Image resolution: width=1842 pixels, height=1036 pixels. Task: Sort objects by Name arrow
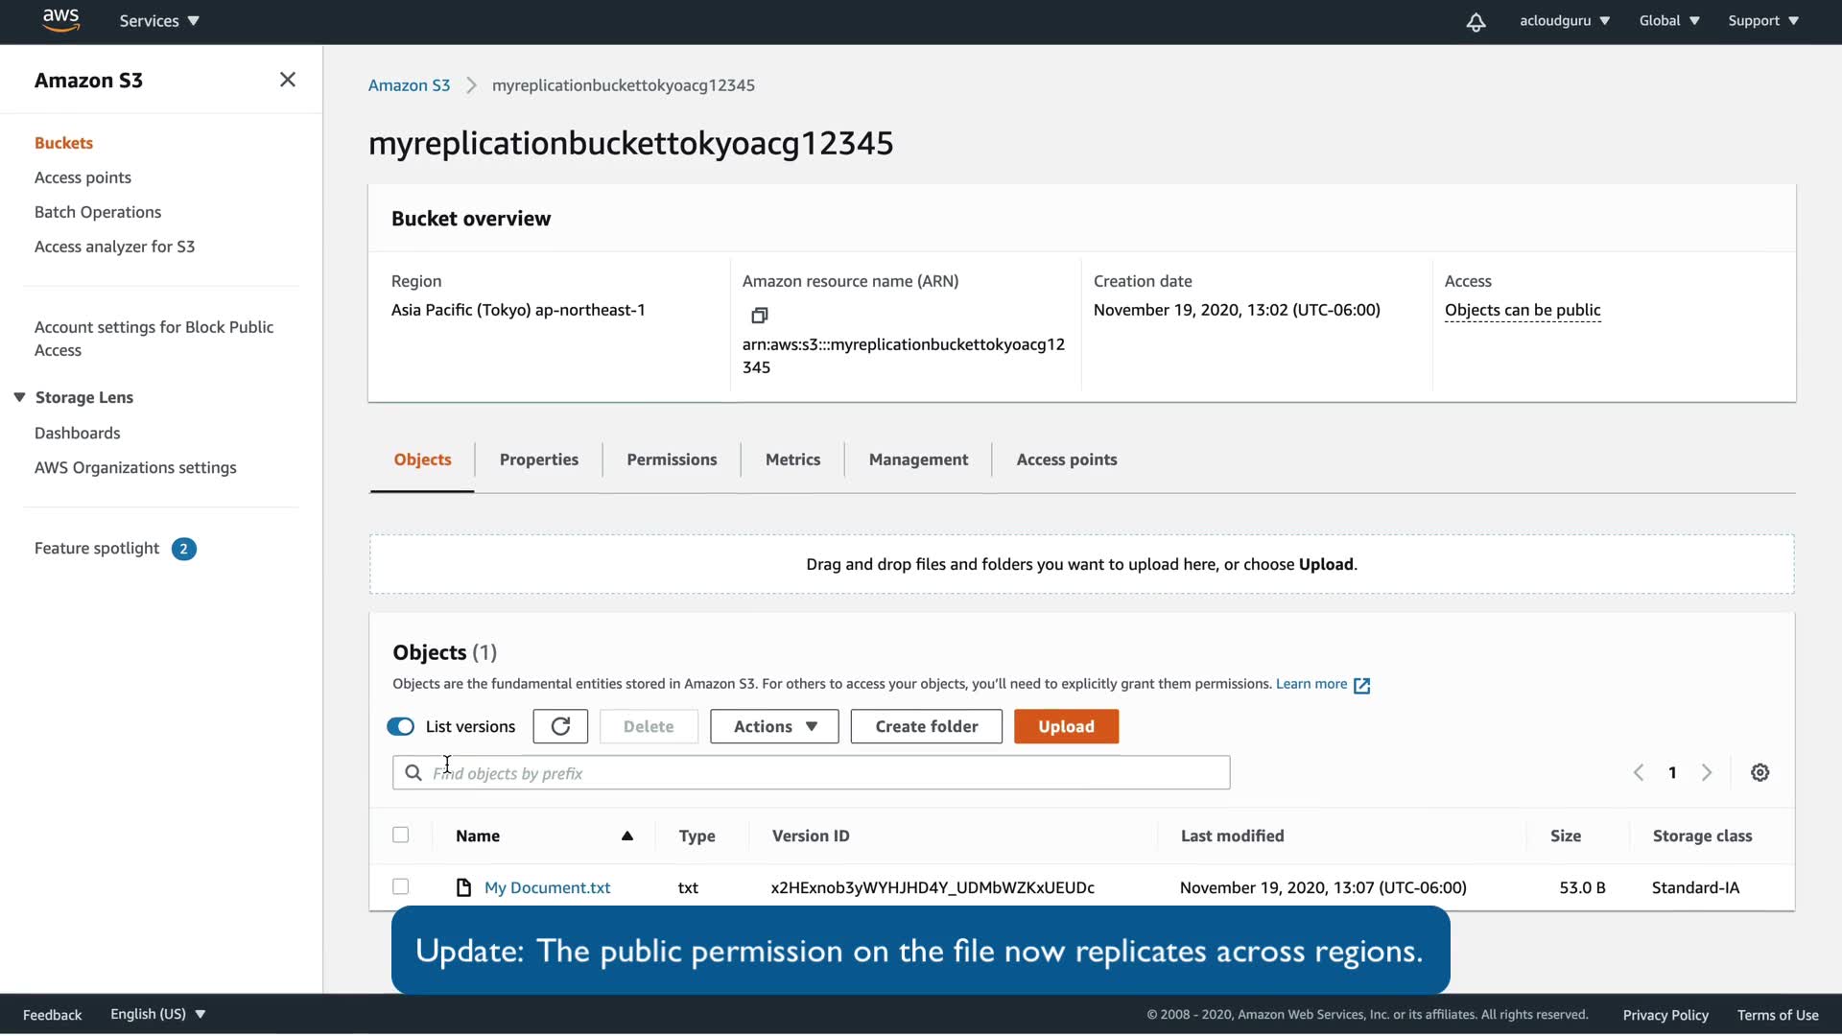pyautogui.click(x=626, y=836)
